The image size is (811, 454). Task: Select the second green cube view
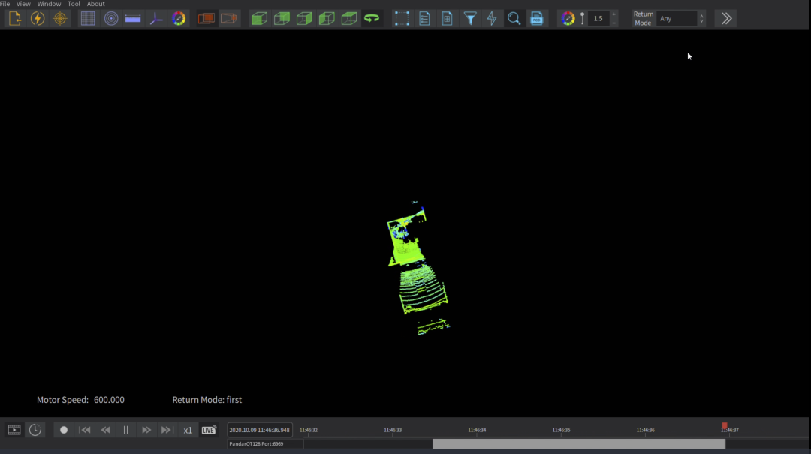[x=282, y=19]
